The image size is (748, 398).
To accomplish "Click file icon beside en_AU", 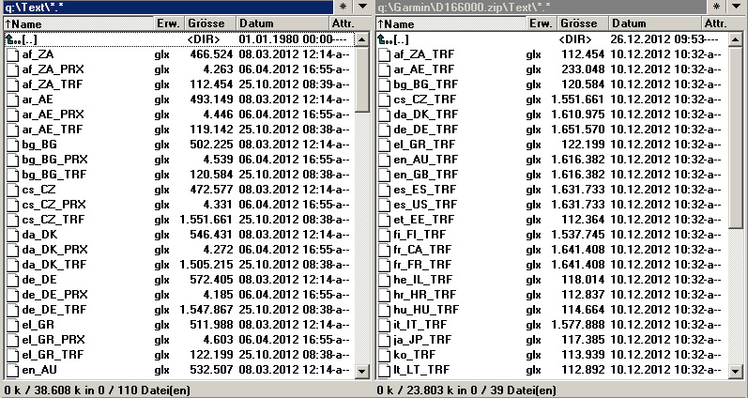I will [x=13, y=371].
